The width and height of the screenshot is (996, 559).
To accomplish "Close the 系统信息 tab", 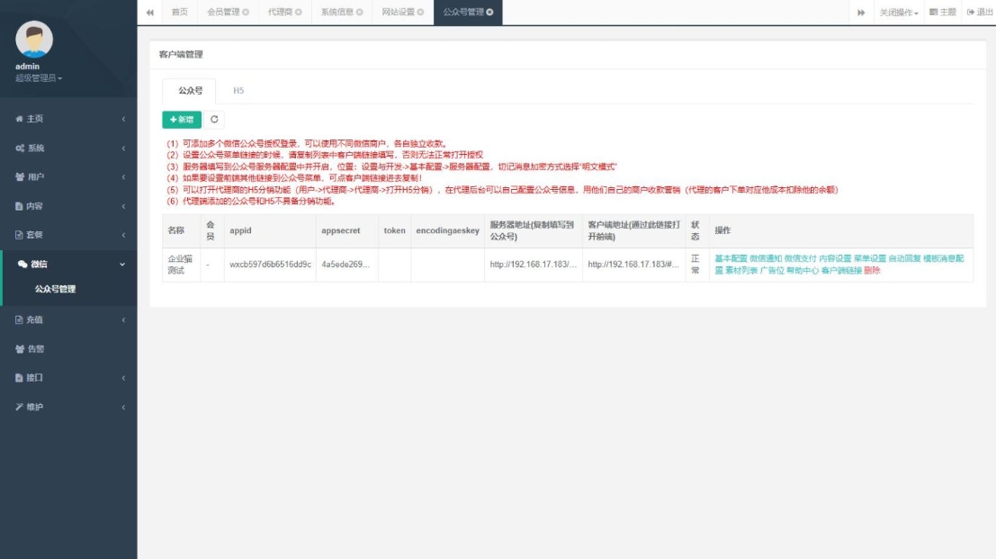I will pos(360,12).
